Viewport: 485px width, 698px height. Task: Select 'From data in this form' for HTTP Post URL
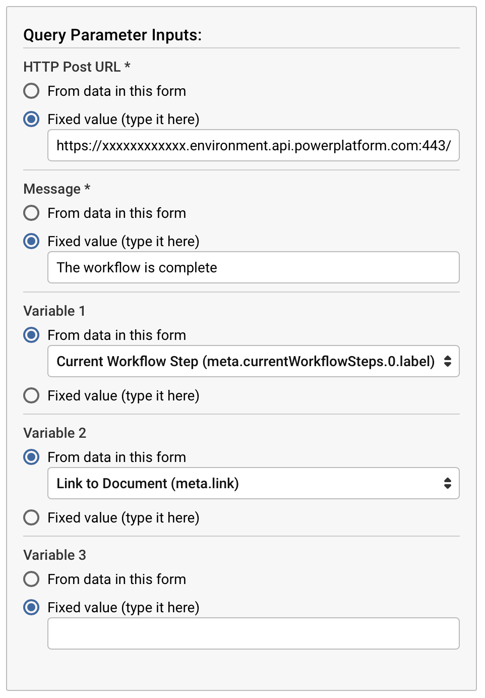[x=31, y=91]
